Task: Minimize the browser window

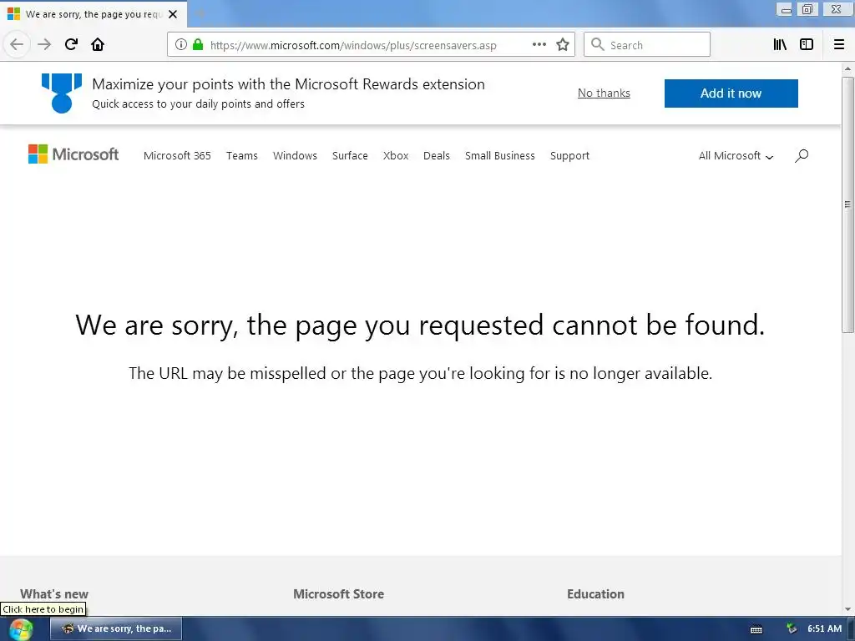Action: click(785, 10)
